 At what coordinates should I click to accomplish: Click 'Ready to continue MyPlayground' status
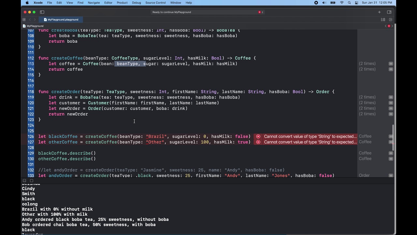point(172,12)
